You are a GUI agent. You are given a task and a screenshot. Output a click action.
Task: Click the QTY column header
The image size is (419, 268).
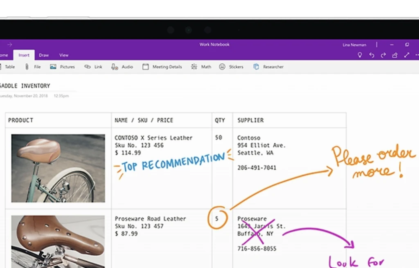point(220,120)
